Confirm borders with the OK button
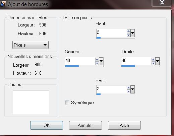Screen dimensions: 174x136 click(x=47, y=125)
